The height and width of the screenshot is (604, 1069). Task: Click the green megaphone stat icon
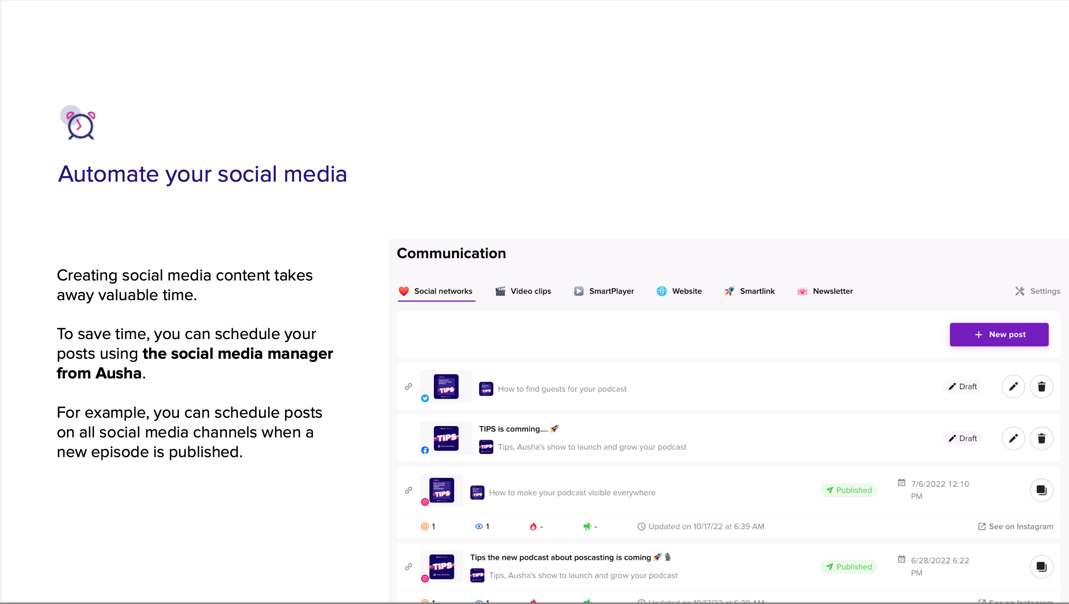tap(587, 526)
